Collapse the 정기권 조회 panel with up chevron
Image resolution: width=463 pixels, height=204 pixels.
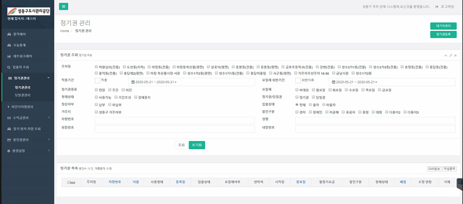point(446,55)
